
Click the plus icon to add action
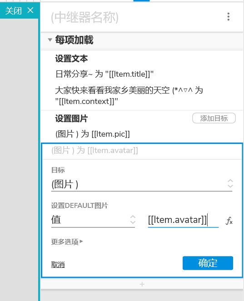[x=142, y=284]
